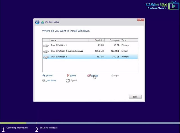Sort by Free space column header
Screen dimensions: 180x133
coord(112,40)
